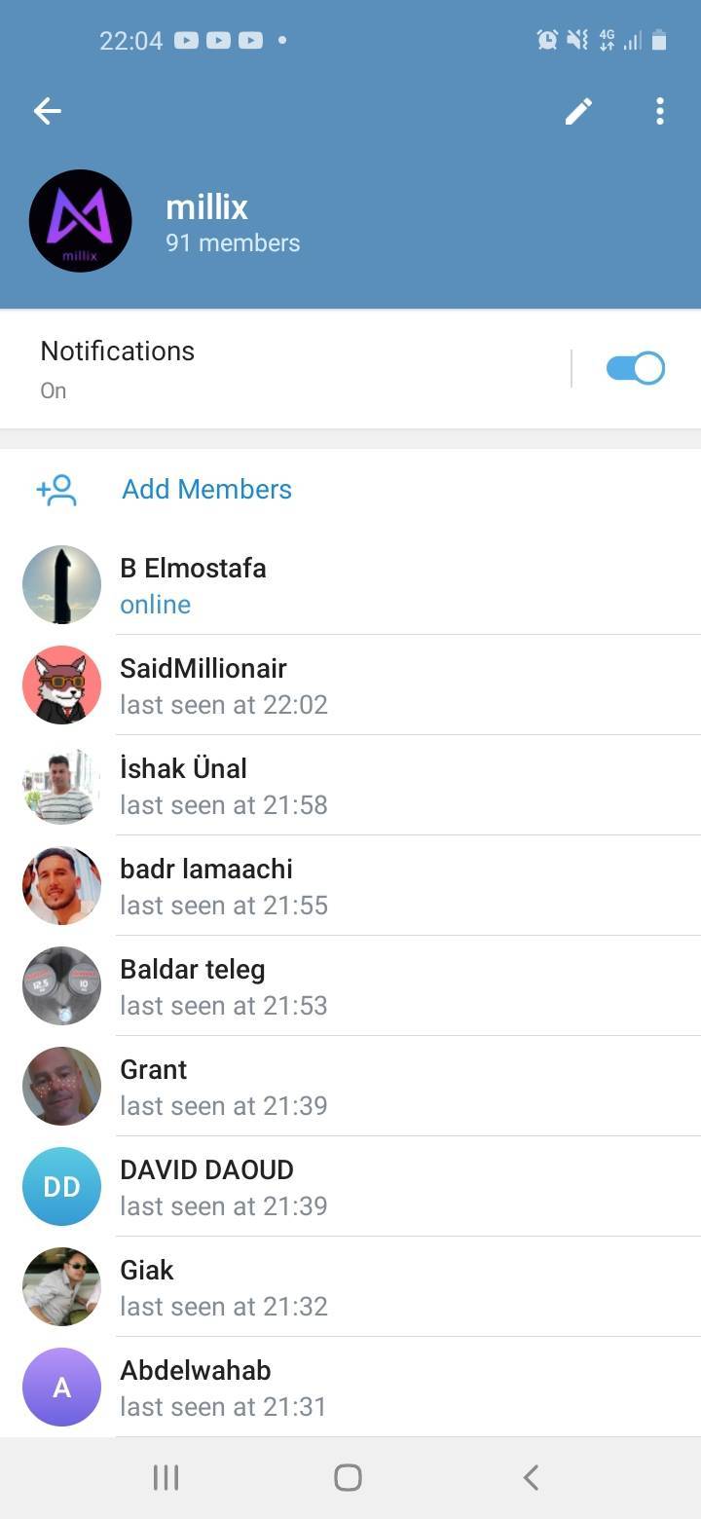
Task: Open the three-dot overflow menu
Action: pos(660,112)
